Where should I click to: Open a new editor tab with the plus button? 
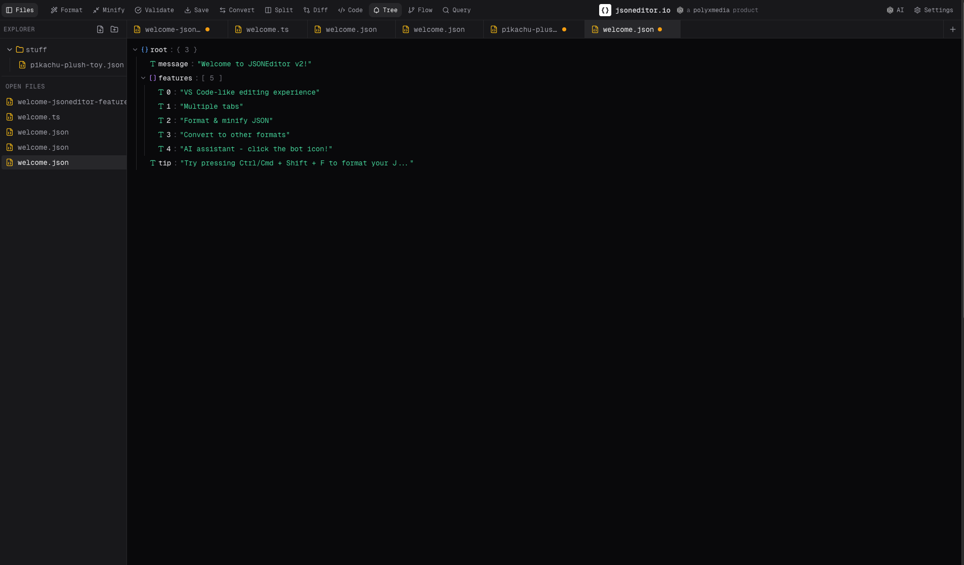(x=953, y=29)
